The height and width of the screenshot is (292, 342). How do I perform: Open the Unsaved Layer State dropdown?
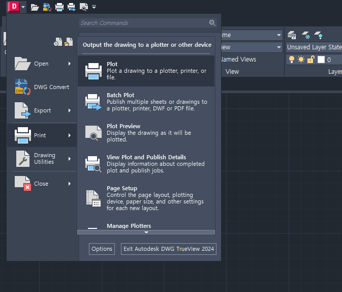click(314, 47)
